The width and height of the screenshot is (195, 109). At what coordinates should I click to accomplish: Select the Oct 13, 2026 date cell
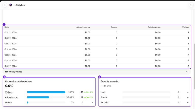(10, 44)
